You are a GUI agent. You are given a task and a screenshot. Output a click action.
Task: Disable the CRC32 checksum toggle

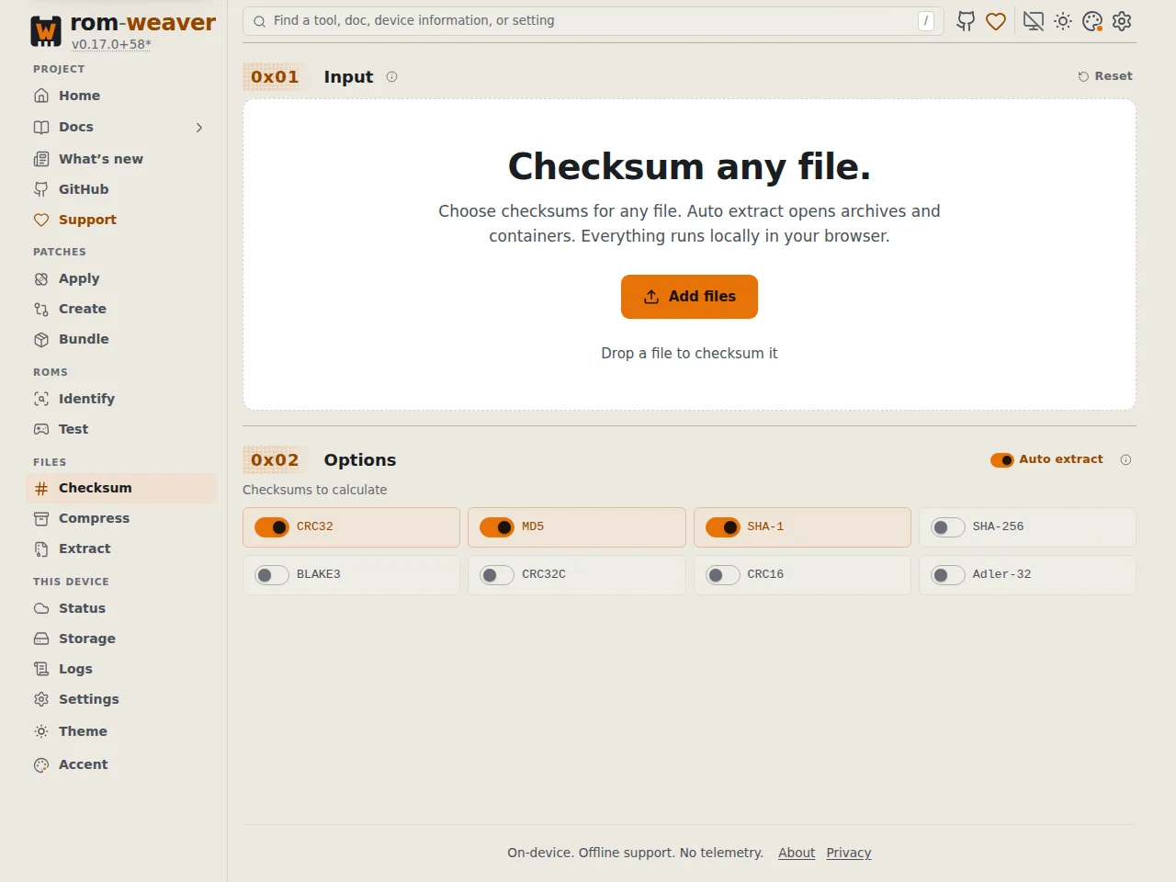pos(272,527)
